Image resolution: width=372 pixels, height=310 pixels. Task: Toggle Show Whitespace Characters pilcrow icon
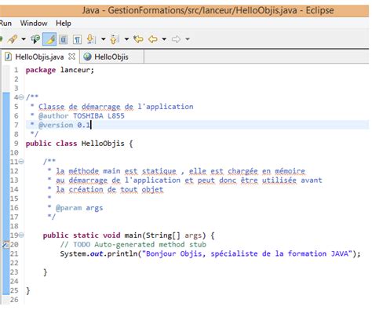tap(77, 39)
